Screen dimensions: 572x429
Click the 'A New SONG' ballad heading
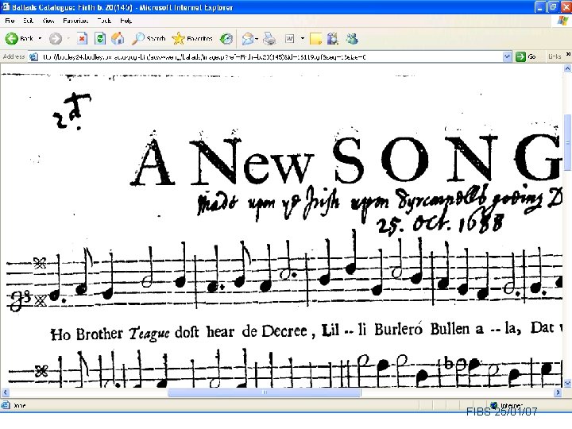346,158
